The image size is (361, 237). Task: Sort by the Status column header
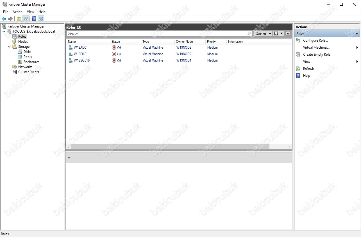[125, 42]
